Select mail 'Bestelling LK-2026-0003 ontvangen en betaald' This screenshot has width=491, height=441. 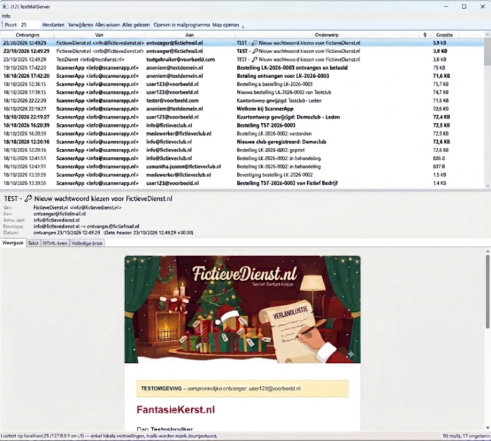coord(242,68)
